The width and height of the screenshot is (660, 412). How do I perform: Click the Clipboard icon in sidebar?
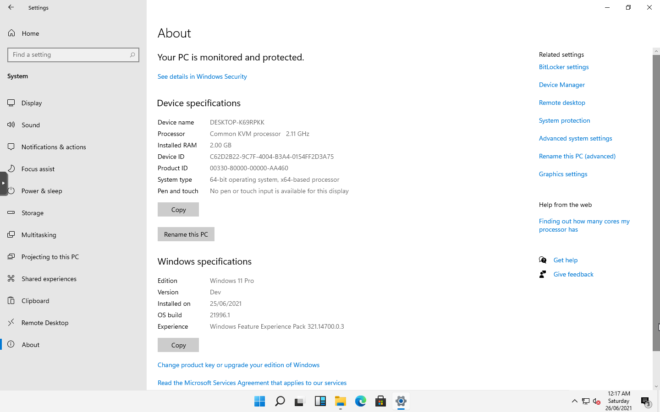coord(11,301)
